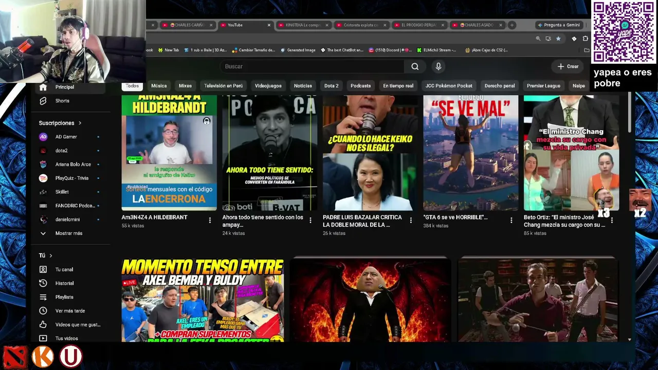Click the Buscar search input field
The width and height of the screenshot is (658, 370).
[x=313, y=66]
